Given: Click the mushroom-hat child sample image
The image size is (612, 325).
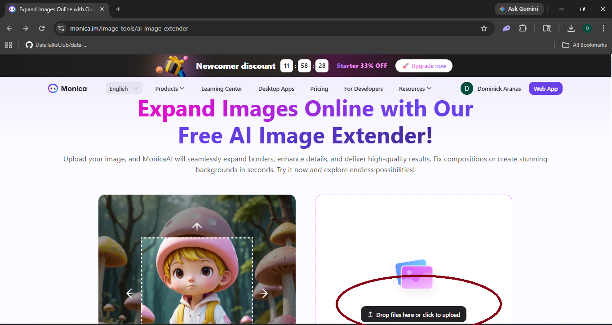Looking at the screenshot, I should pyautogui.click(x=197, y=259).
